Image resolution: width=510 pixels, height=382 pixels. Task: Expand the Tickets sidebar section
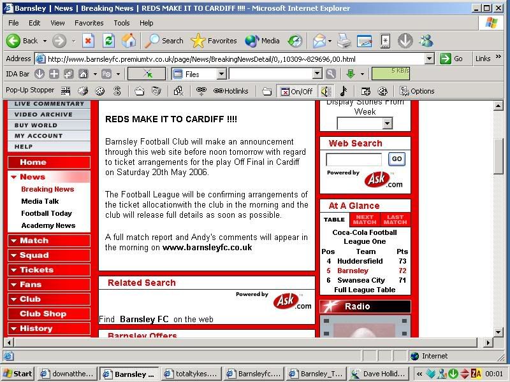coord(49,270)
